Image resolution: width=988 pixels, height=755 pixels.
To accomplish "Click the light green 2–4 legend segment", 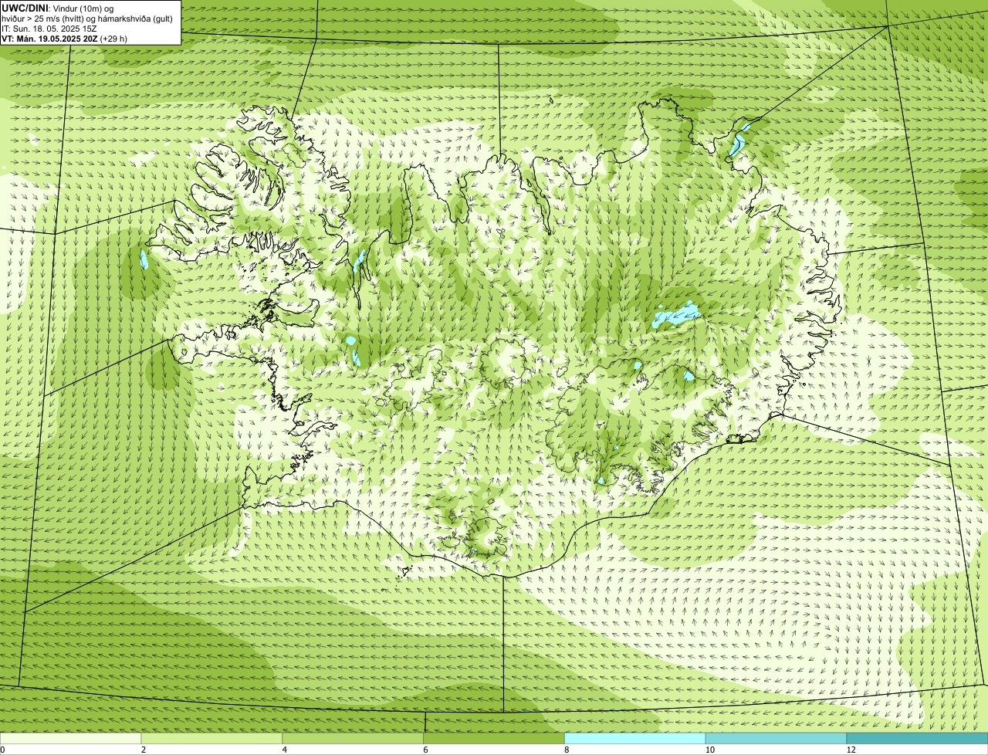I will click(211, 738).
